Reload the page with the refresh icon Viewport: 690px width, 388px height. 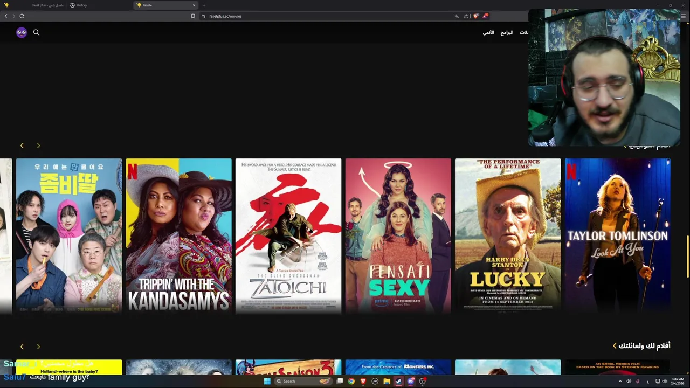22,16
